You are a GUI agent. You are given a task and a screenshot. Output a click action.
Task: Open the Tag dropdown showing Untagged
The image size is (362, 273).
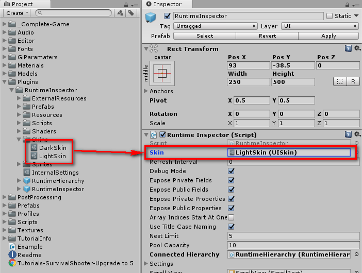216,26
